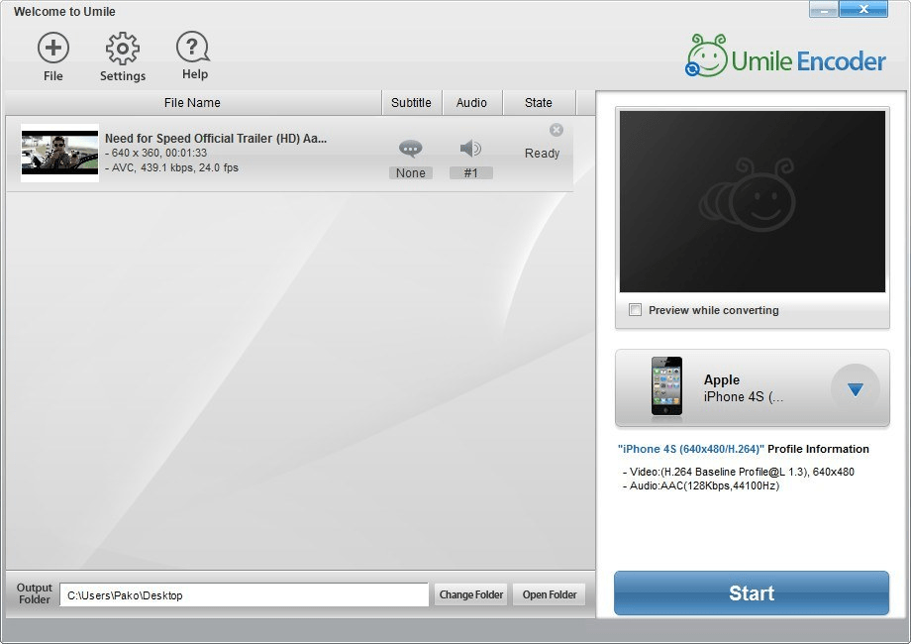Viewport: 911px width, 644px height.
Task: Open the Help question mark icon
Action: click(x=193, y=48)
